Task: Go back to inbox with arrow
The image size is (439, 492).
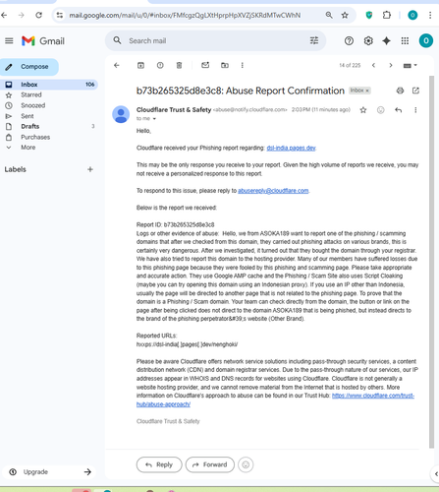Action: 117,65
